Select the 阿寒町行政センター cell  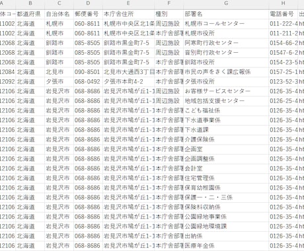226,43
